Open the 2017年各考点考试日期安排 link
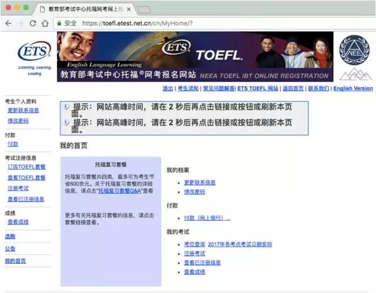The height and width of the screenshot is (293, 376). click(240, 244)
